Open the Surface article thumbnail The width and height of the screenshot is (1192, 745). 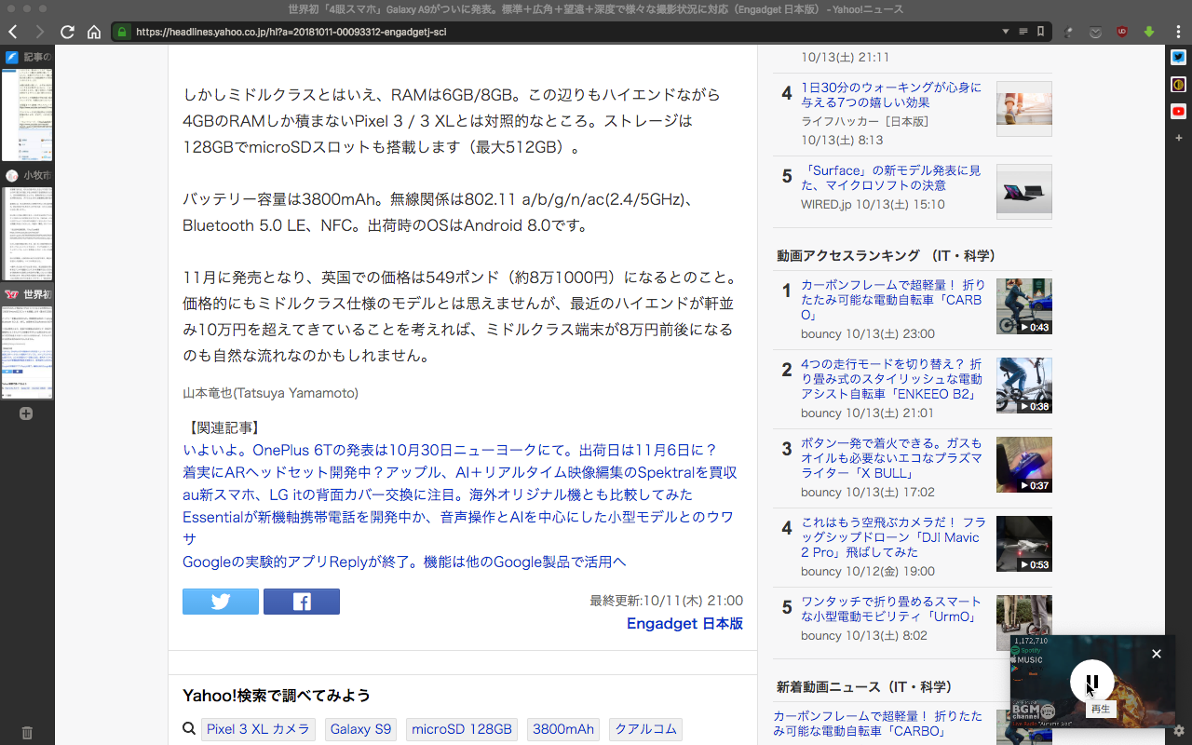click(x=1024, y=192)
